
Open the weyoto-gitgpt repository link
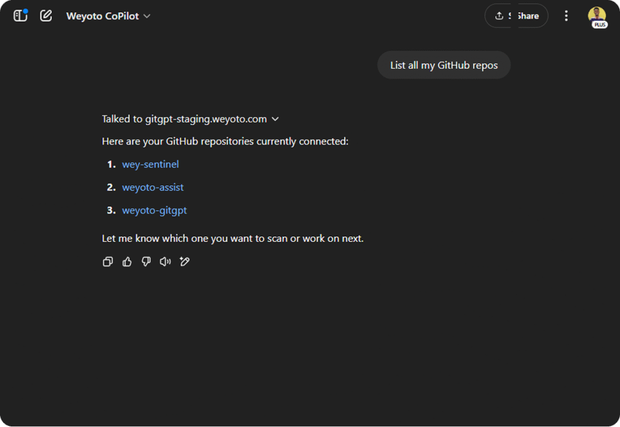[x=154, y=210]
